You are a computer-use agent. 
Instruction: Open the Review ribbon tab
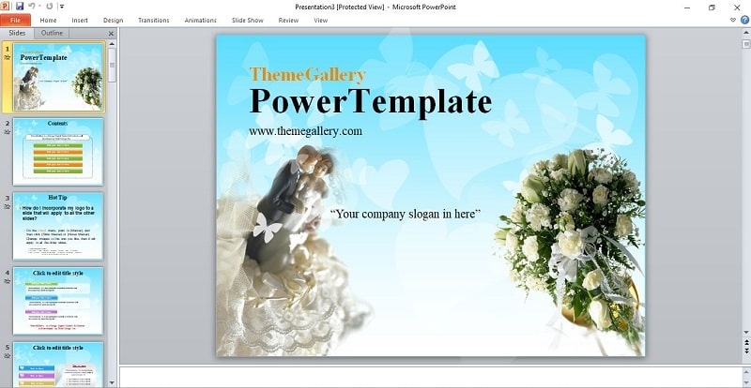(288, 20)
